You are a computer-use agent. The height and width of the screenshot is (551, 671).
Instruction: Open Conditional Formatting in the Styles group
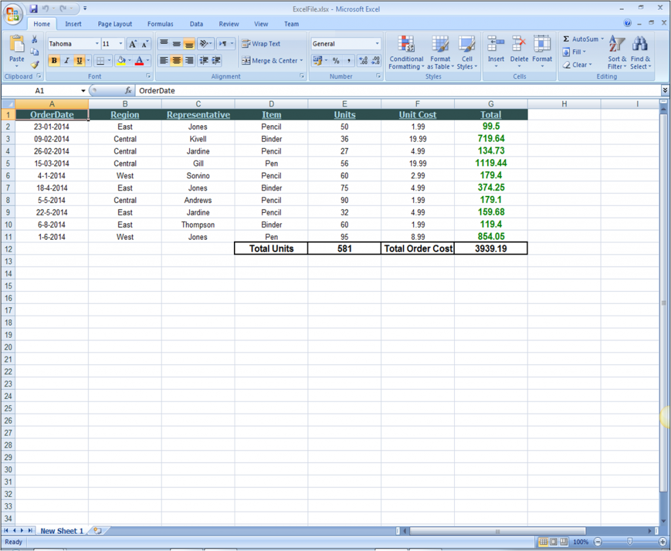pos(406,52)
